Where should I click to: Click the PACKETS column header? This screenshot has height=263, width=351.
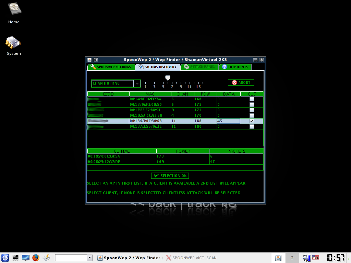(237, 151)
